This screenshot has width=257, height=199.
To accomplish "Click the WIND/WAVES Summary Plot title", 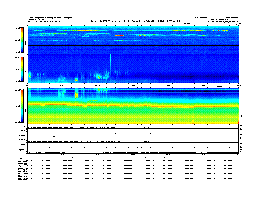I will coord(135,21).
